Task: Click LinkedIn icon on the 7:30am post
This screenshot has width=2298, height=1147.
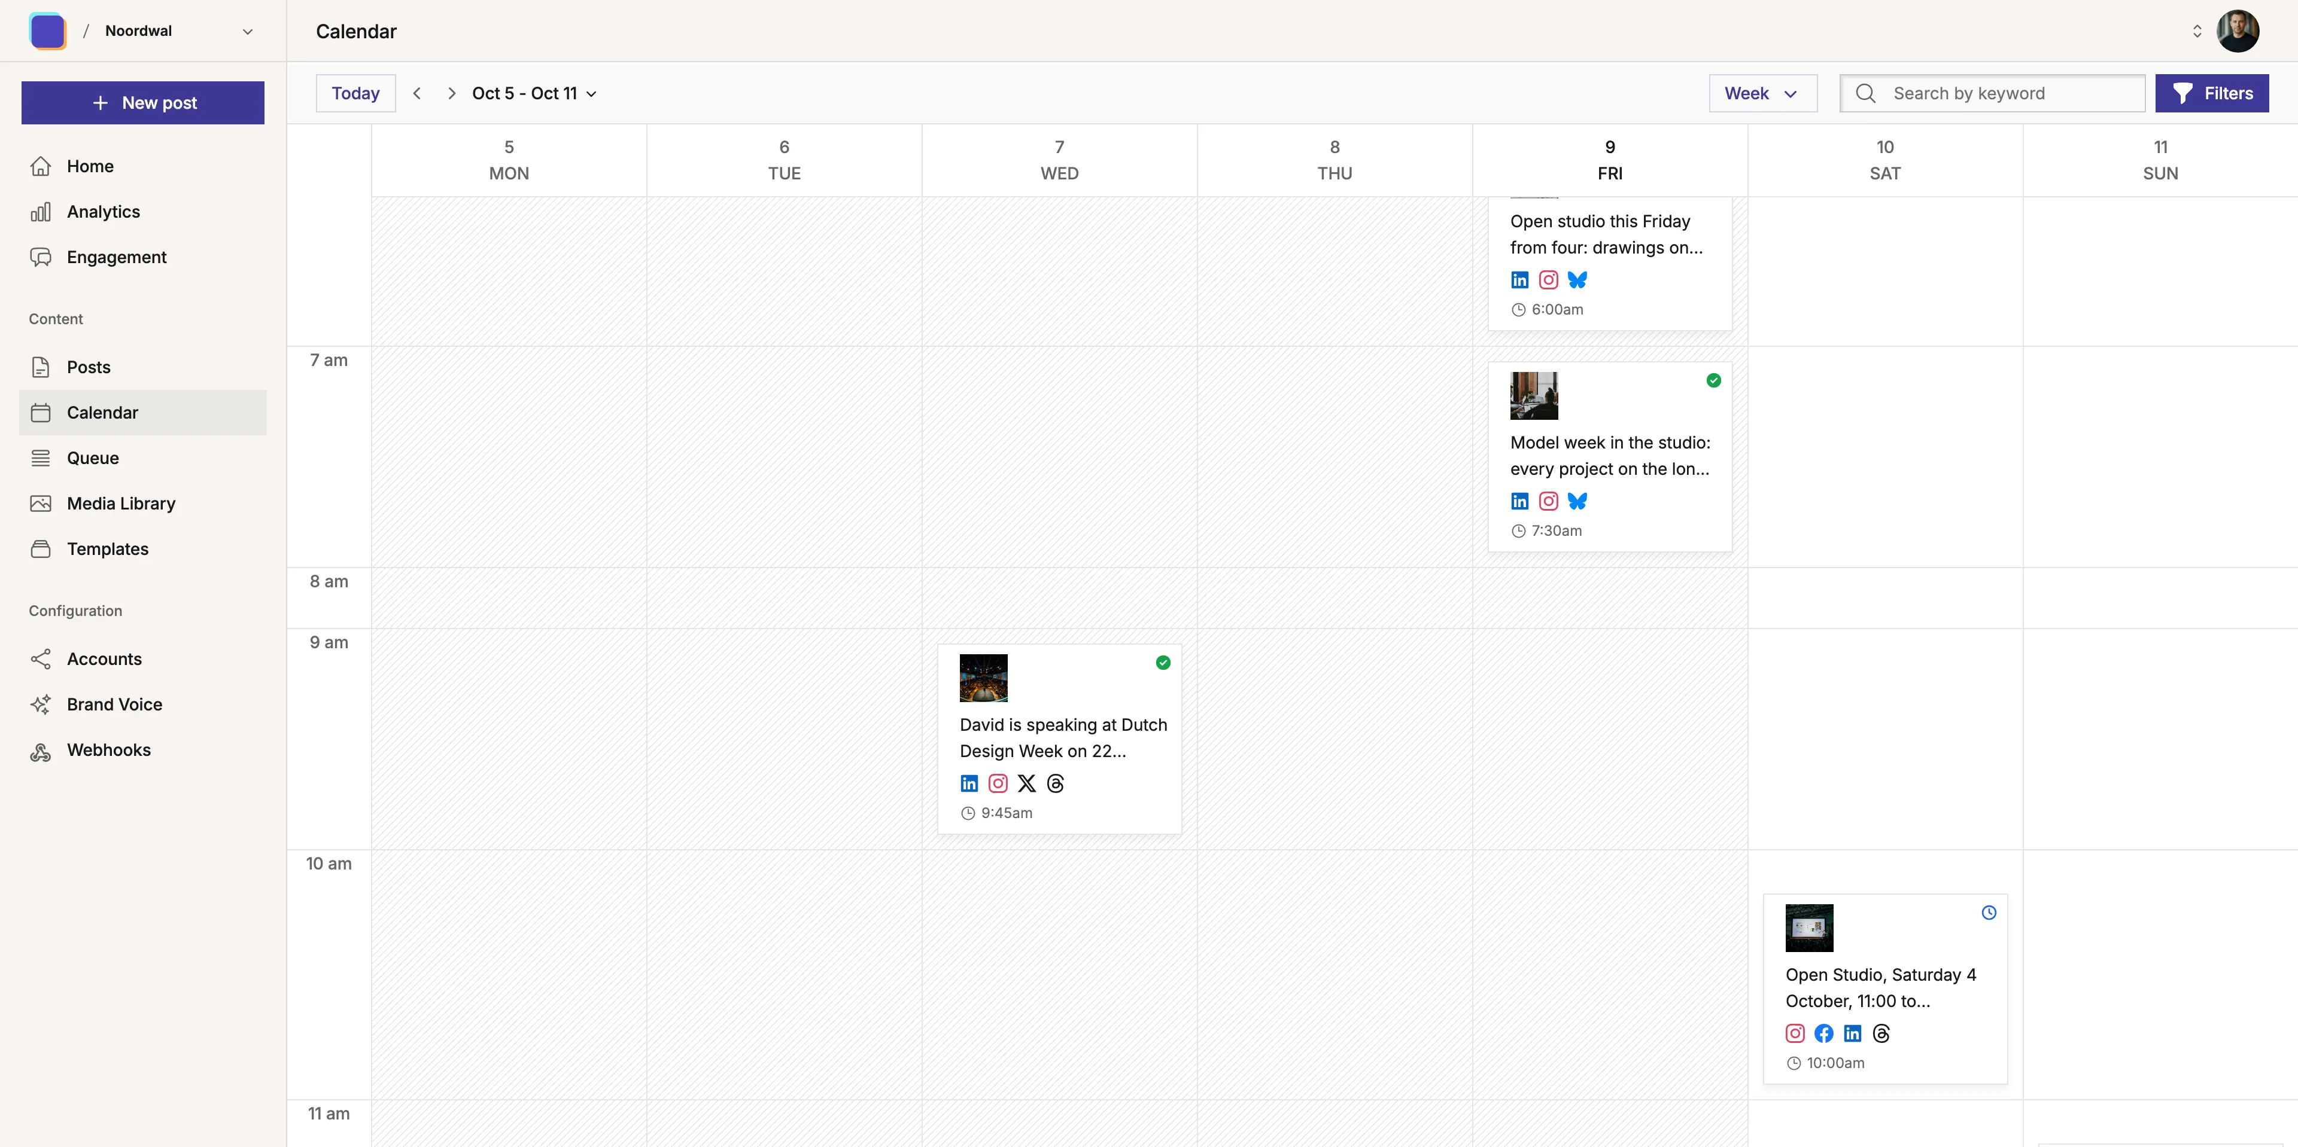Action: coord(1519,501)
